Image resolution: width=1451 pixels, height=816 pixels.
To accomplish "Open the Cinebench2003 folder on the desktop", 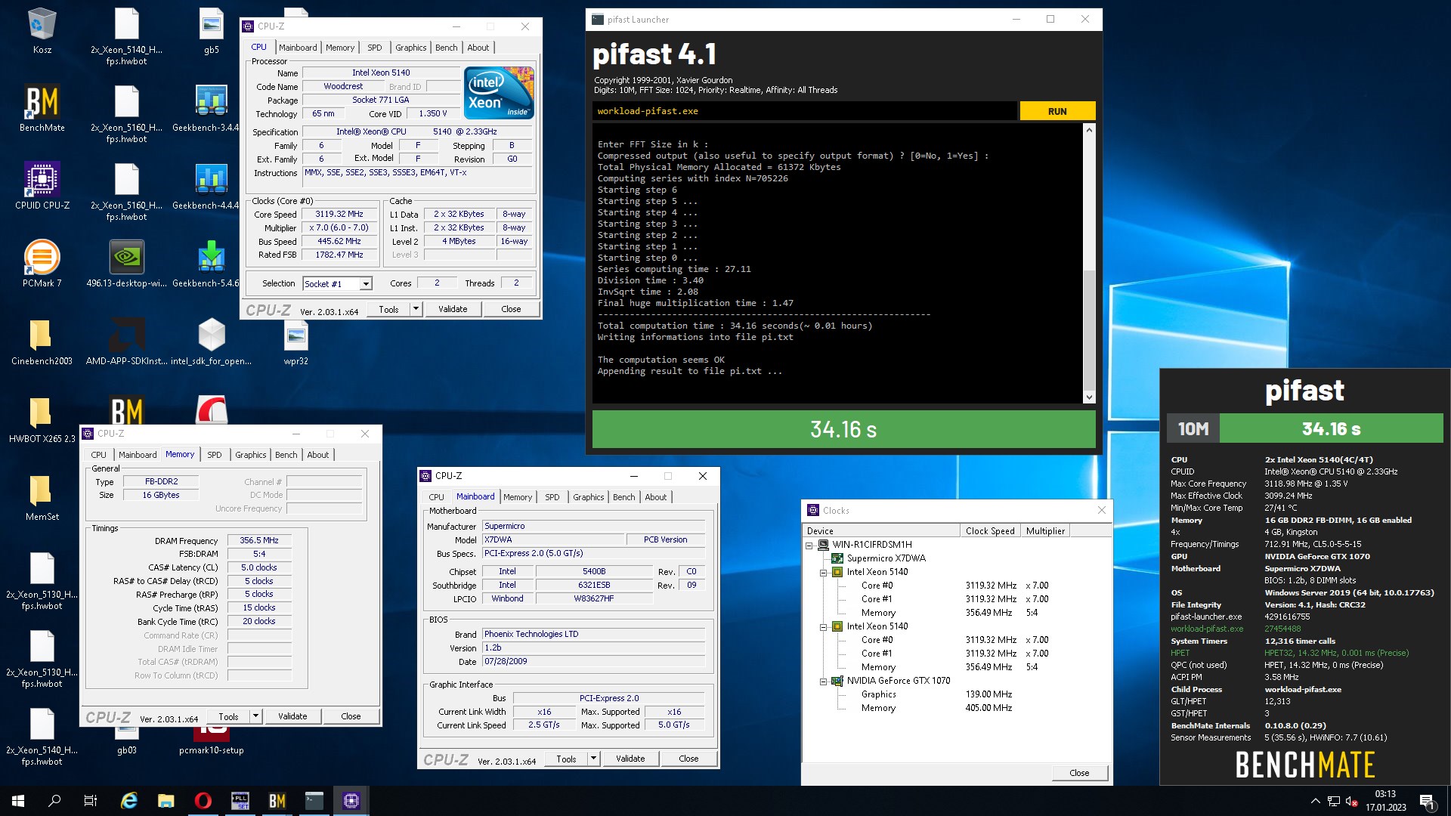I will point(42,342).
